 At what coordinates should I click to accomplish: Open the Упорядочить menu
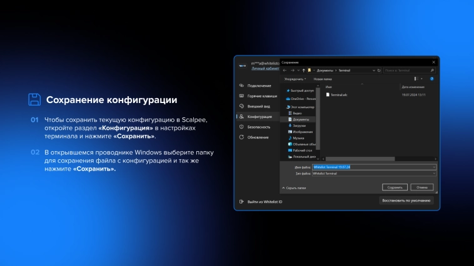coord(295,79)
